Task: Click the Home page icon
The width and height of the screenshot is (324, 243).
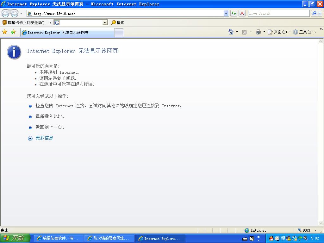Action: click(x=231, y=32)
